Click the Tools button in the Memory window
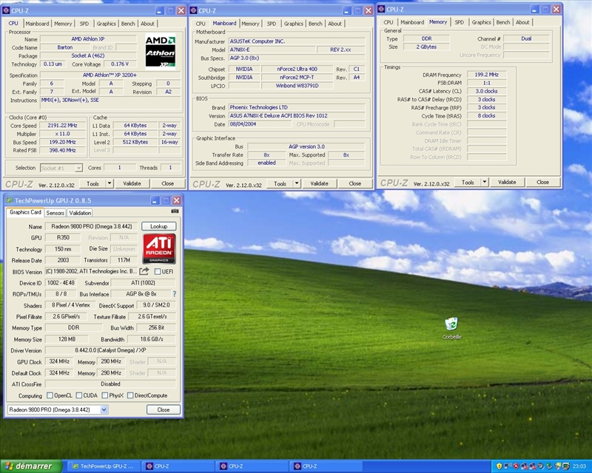 [468, 183]
